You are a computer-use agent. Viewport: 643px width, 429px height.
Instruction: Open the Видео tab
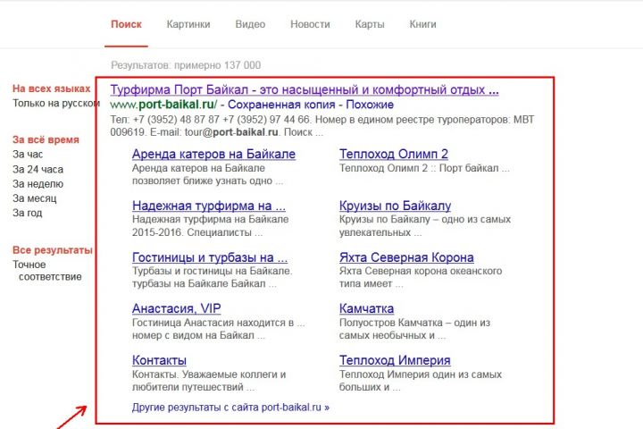250,24
